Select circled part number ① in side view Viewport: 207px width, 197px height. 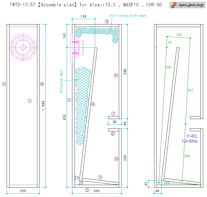point(69,100)
